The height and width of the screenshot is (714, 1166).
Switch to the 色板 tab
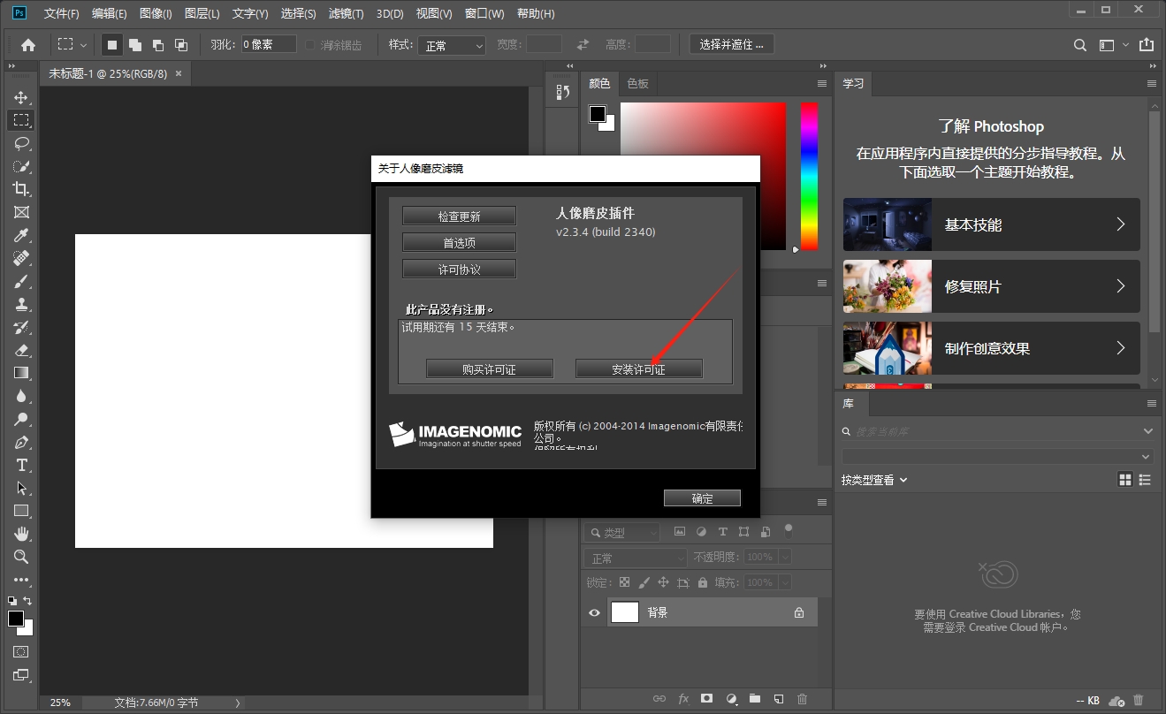637,83
